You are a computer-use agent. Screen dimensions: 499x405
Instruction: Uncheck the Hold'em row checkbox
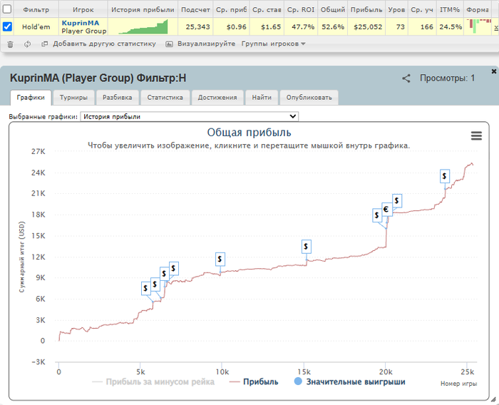click(7, 26)
